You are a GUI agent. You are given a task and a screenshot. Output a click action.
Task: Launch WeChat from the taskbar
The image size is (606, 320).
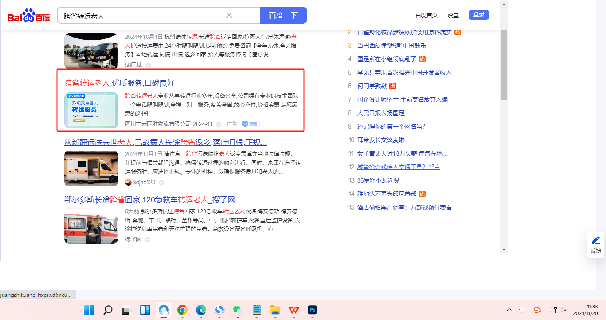pyautogui.click(x=238, y=310)
